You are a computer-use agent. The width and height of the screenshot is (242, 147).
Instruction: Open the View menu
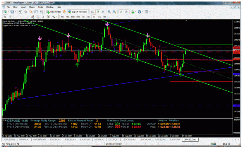pyautogui.click(x=15, y=7)
